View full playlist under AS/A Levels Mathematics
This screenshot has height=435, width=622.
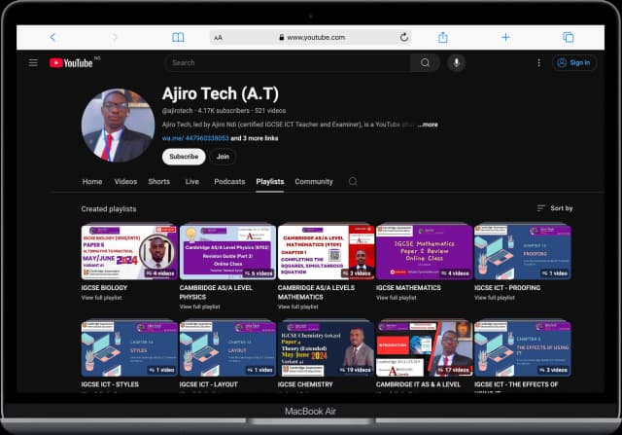(x=298, y=307)
